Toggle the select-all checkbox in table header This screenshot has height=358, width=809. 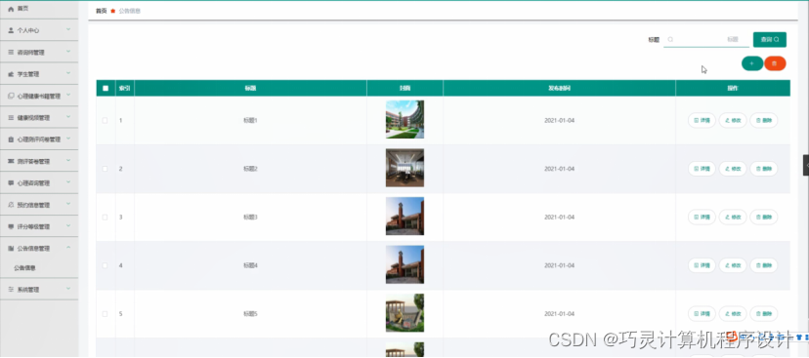coord(106,88)
